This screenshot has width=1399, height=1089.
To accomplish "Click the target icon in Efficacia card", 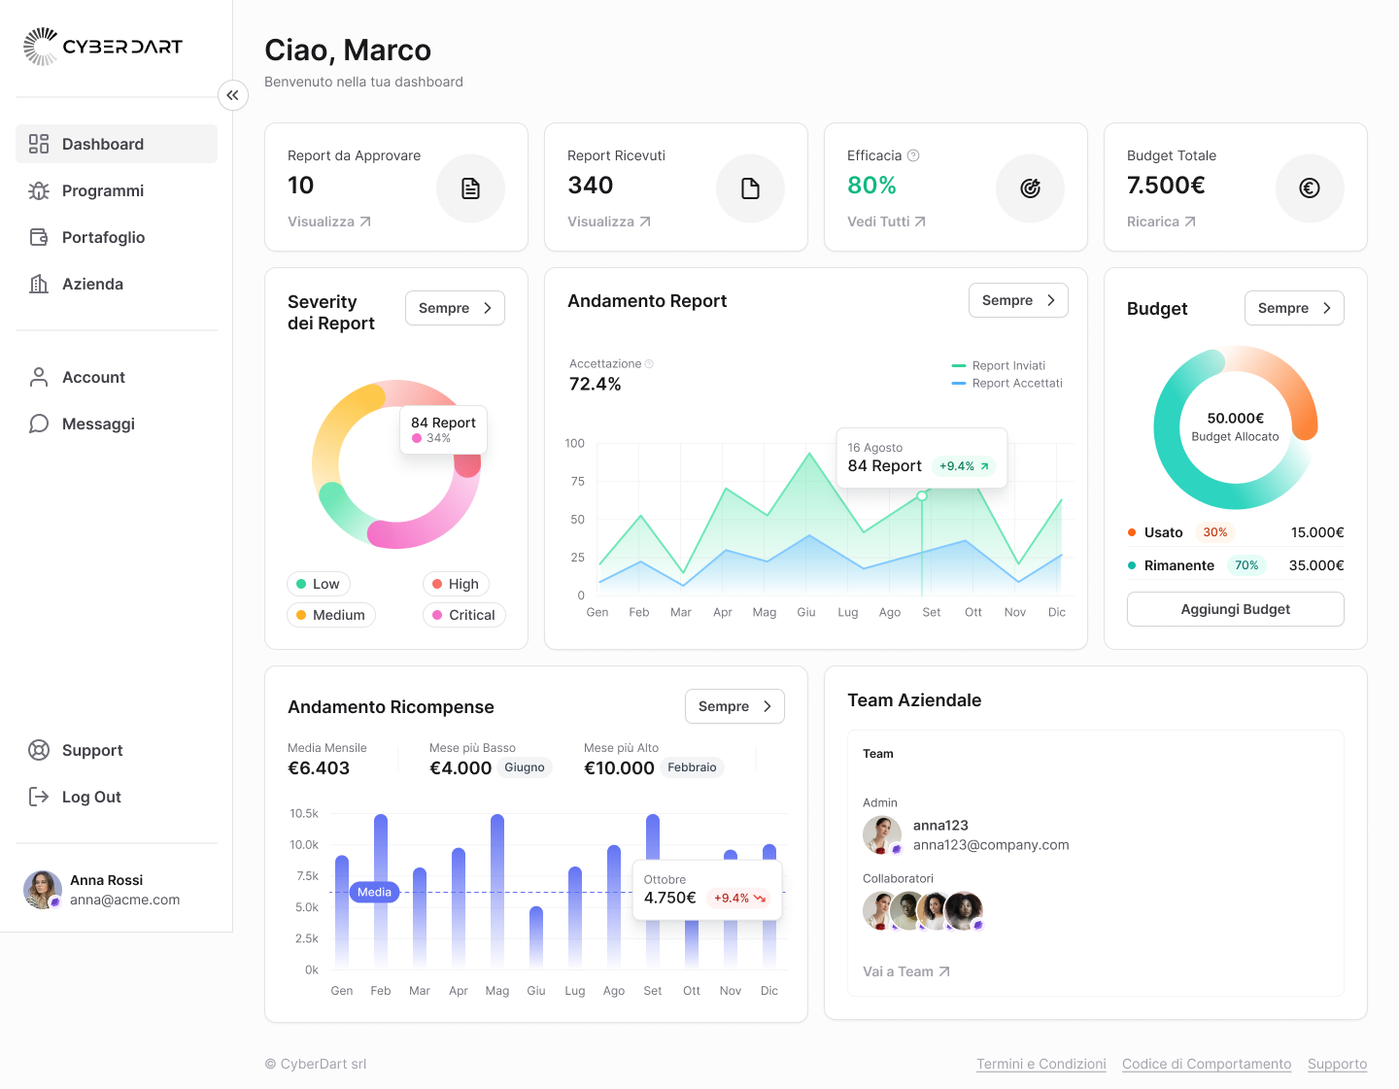I will point(1030,188).
